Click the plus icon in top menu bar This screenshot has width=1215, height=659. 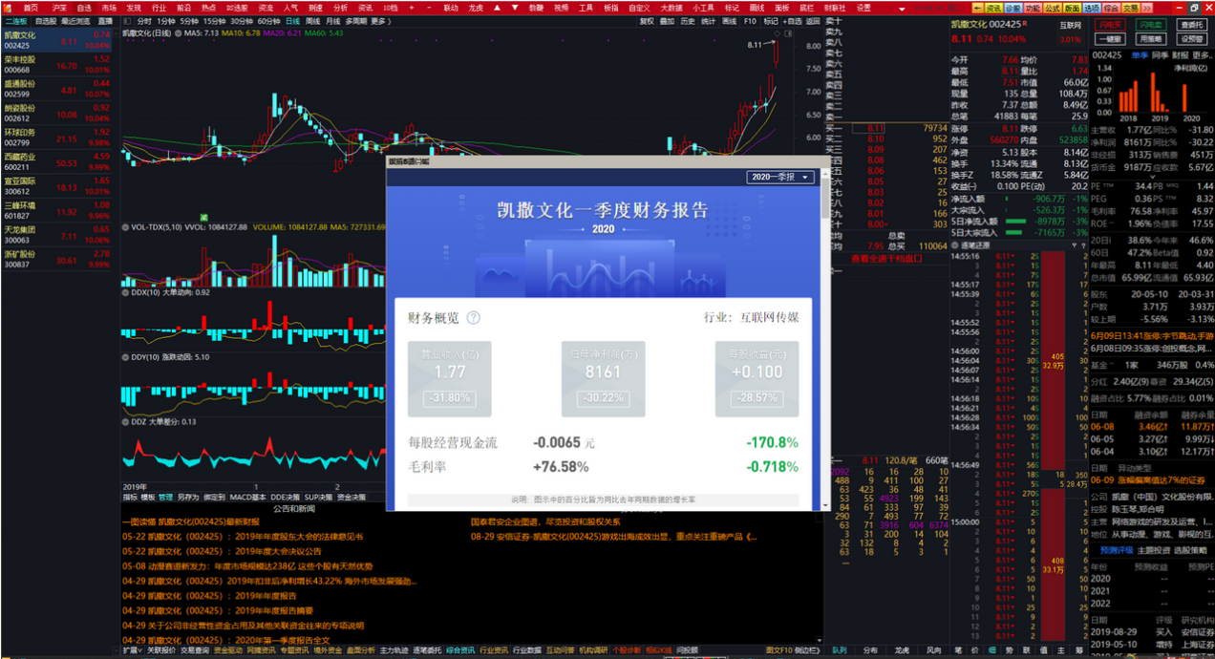pyautogui.click(x=411, y=7)
